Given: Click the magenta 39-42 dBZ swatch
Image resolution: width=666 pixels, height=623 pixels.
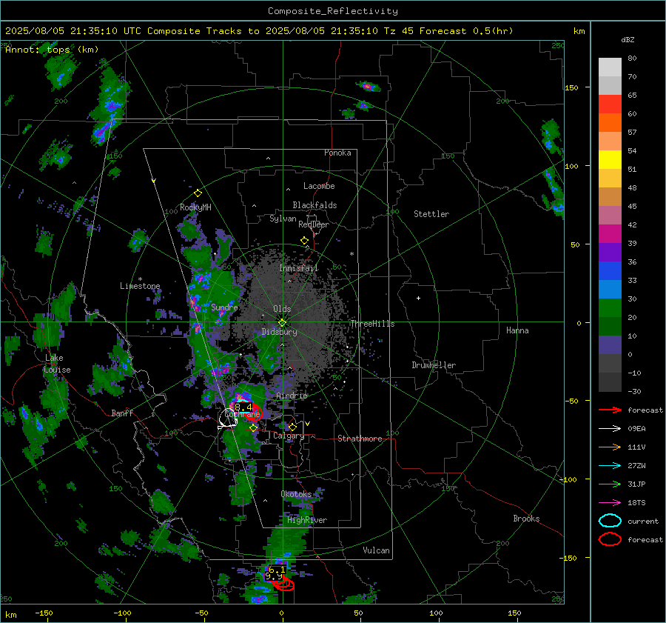Looking at the screenshot, I should tap(610, 234).
